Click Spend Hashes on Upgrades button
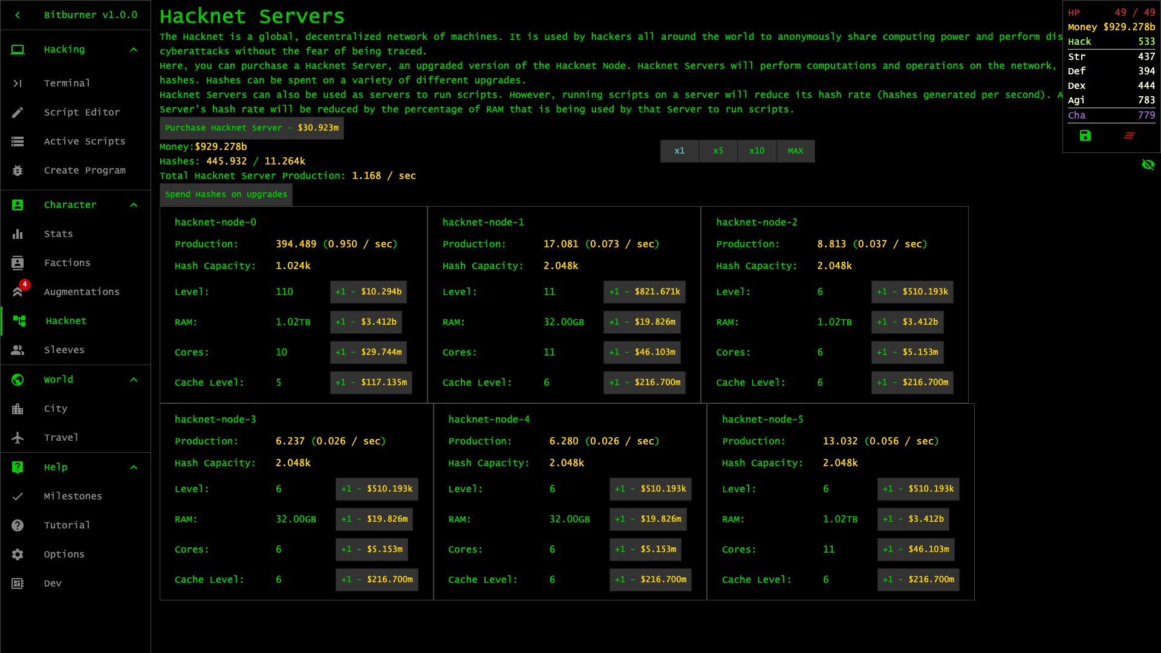1161x653 pixels. pos(226,195)
